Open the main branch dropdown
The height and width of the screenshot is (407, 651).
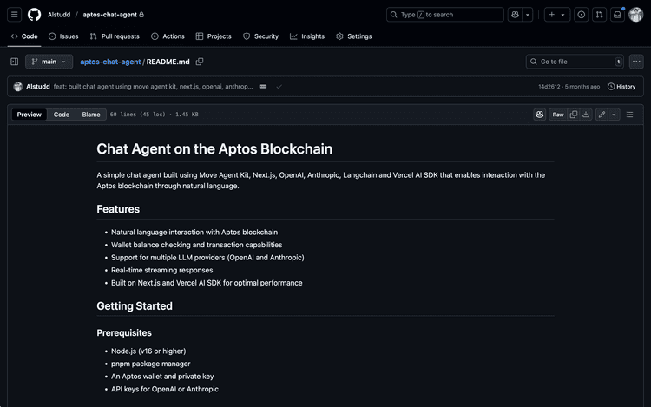[x=49, y=62]
